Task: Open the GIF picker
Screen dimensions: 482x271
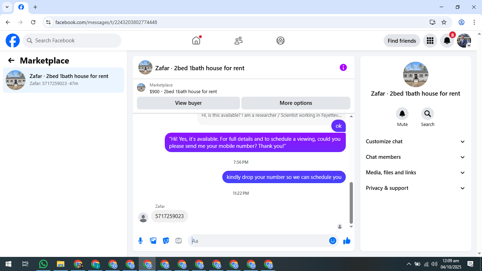Action: (x=179, y=241)
